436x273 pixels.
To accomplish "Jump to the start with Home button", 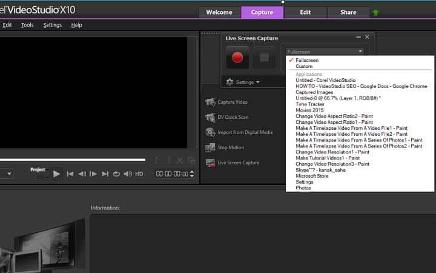I will [x=70, y=174].
